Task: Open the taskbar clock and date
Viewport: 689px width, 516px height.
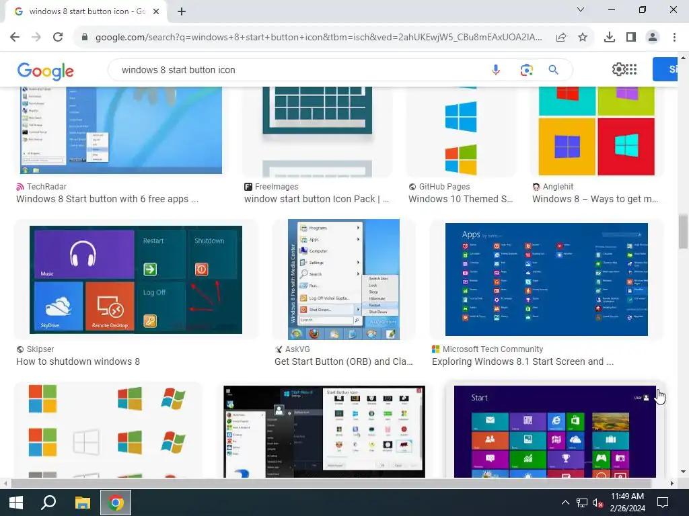Action: pos(628,503)
